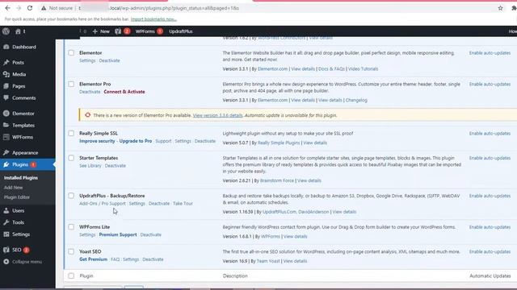
Task: Check the Elementor Pro plugin checkbox
Action: coord(71,84)
